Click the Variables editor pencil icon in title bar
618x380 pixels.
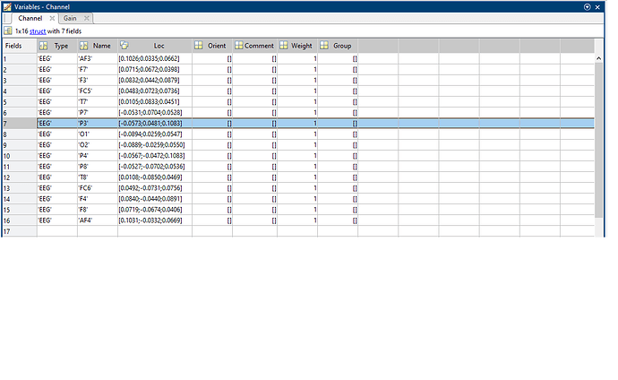(x=7, y=6)
